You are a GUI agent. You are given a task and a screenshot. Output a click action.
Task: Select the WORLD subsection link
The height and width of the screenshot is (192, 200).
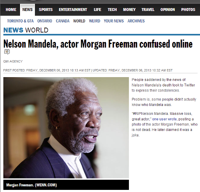click(79, 21)
